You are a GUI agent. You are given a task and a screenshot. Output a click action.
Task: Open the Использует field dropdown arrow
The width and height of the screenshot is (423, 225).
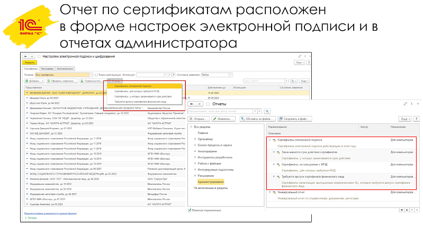click(x=166, y=75)
